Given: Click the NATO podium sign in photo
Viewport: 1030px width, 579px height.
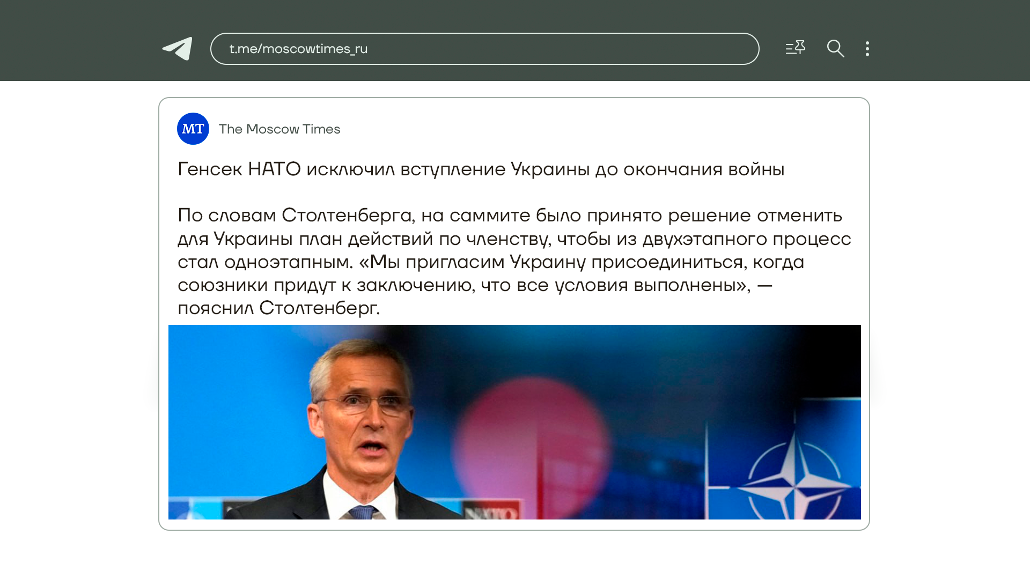Looking at the screenshot, I should (491, 511).
